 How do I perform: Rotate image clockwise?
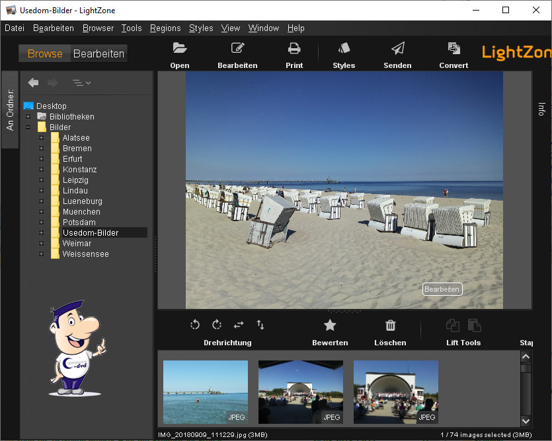217,325
